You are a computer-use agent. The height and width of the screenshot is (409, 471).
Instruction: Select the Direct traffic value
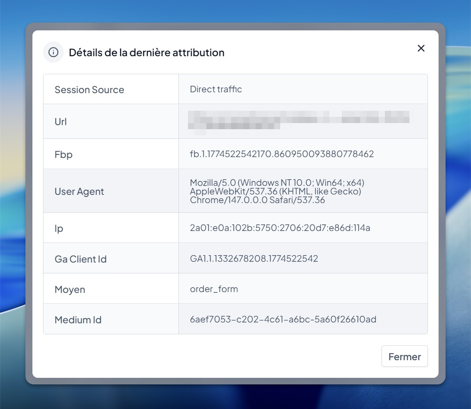(x=216, y=89)
